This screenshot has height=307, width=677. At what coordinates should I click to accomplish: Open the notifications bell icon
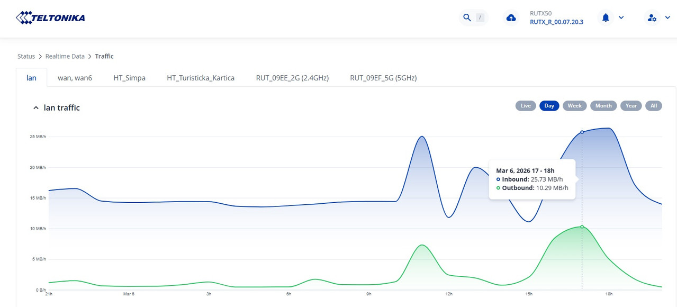(606, 17)
